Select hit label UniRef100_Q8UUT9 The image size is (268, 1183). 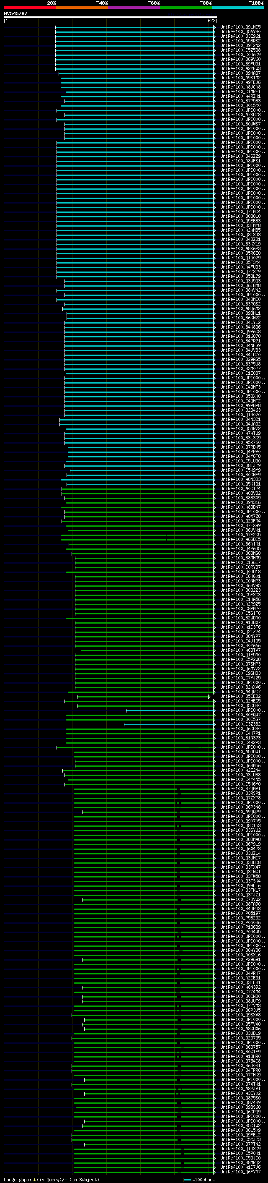240,1001
